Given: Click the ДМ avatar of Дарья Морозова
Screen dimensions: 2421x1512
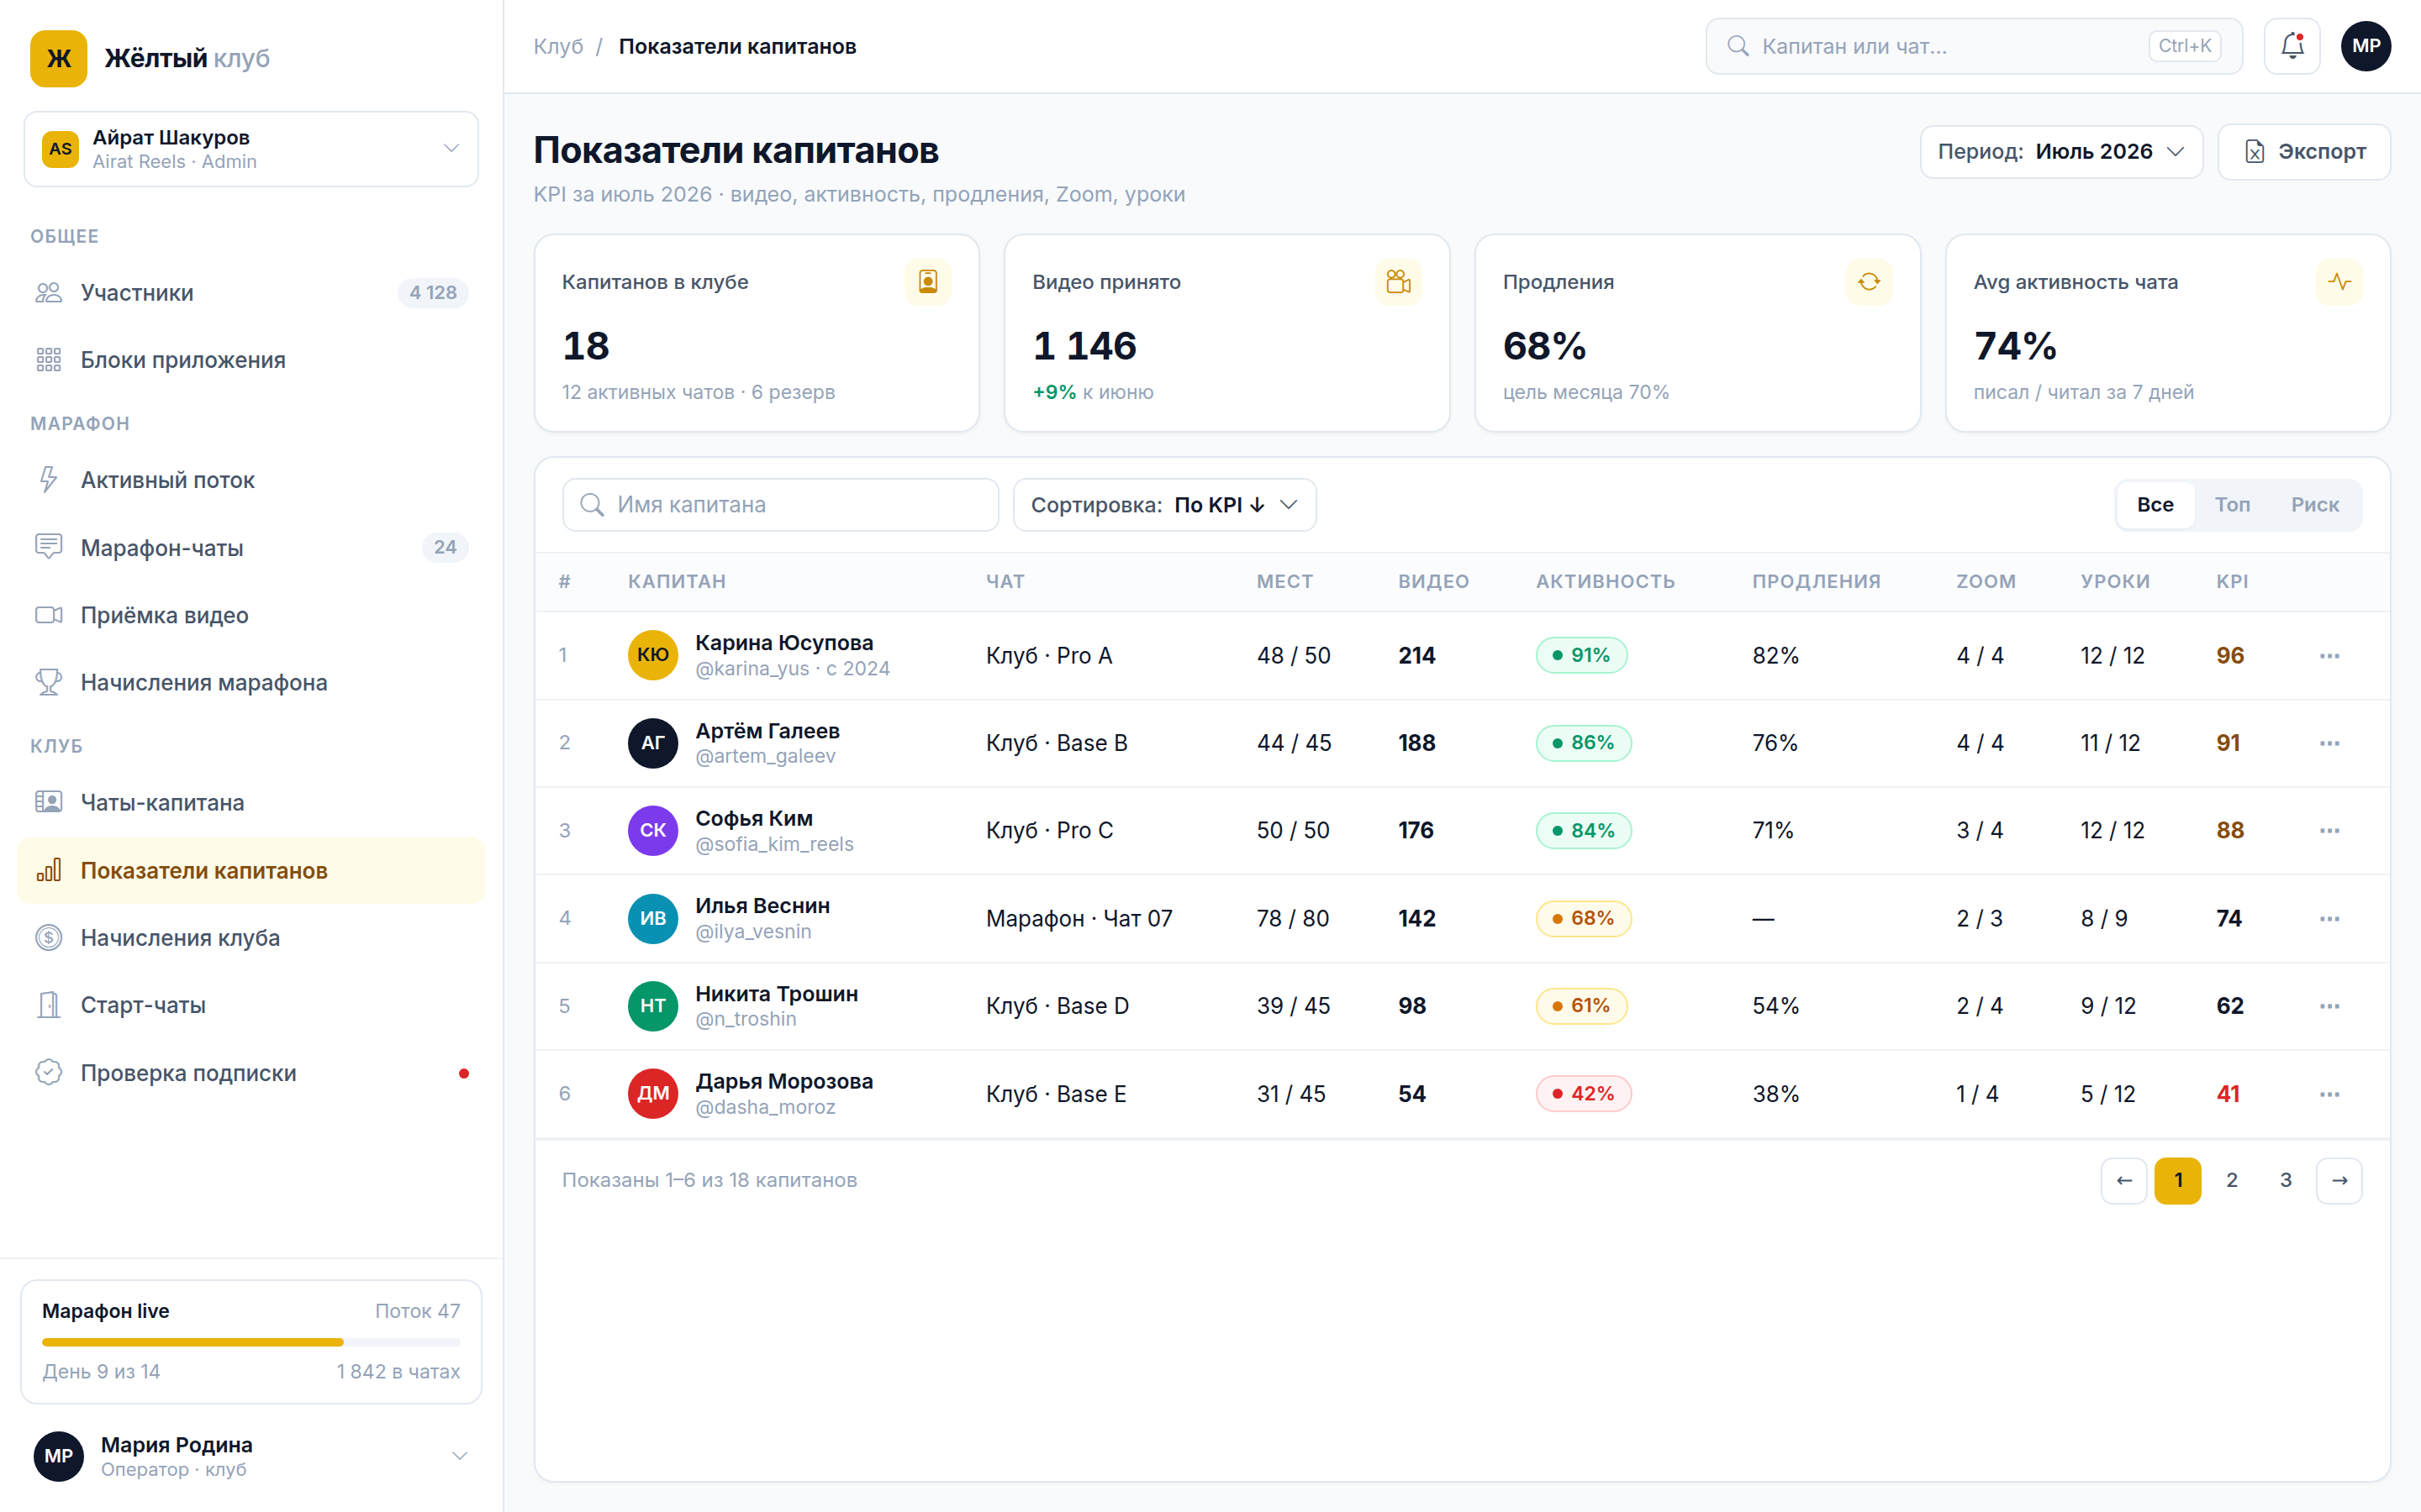Looking at the screenshot, I should [x=652, y=1093].
